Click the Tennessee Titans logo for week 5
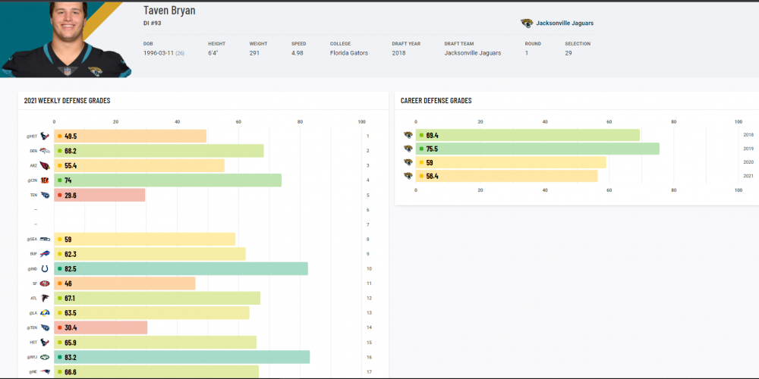This screenshot has height=379, width=759. pyautogui.click(x=45, y=196)
